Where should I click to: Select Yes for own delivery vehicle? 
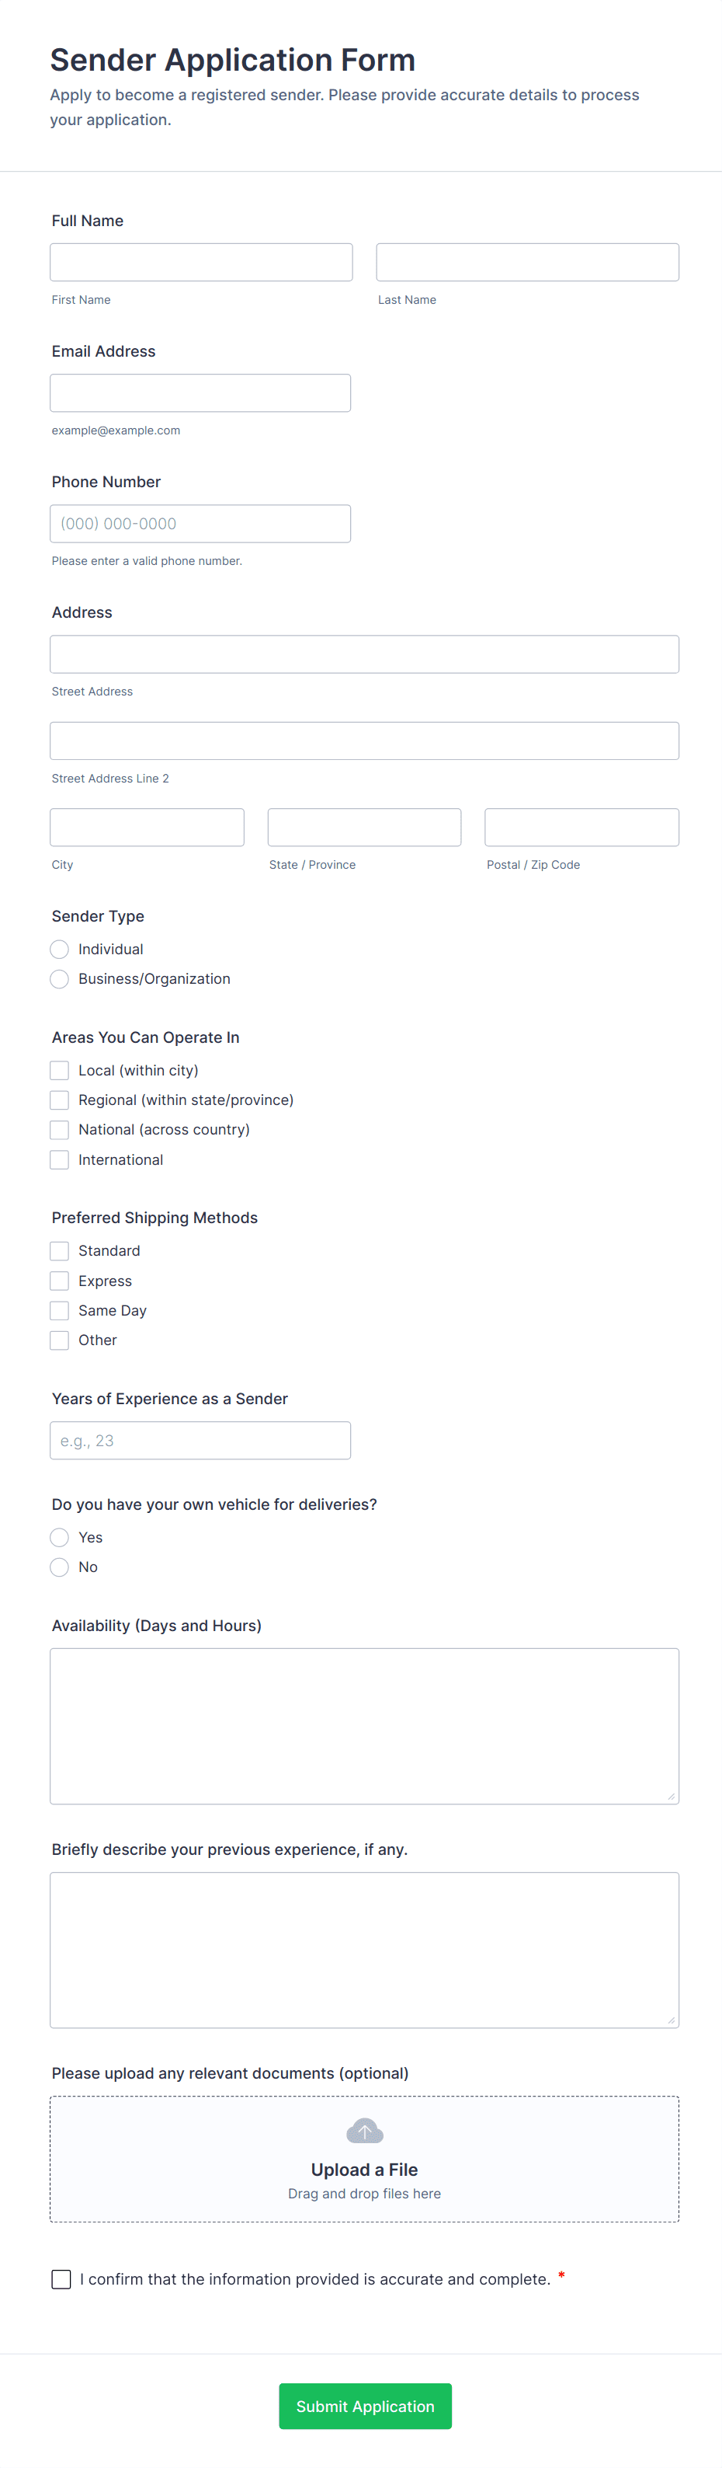59,1537
